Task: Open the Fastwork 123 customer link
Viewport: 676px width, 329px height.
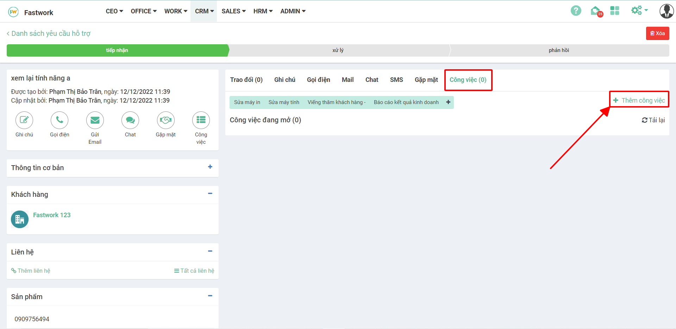Action: tap(52, 215)
